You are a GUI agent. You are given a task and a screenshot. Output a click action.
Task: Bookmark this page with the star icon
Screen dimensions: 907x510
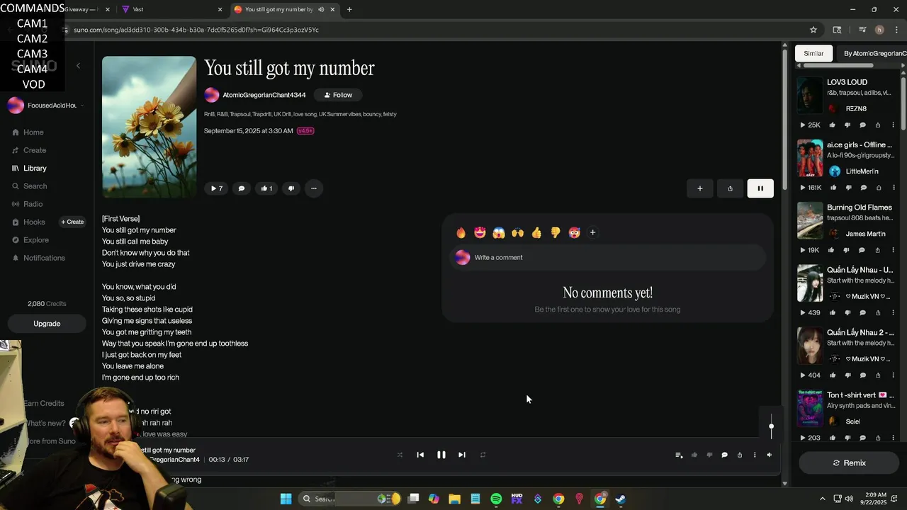click(x=813, y=30)
